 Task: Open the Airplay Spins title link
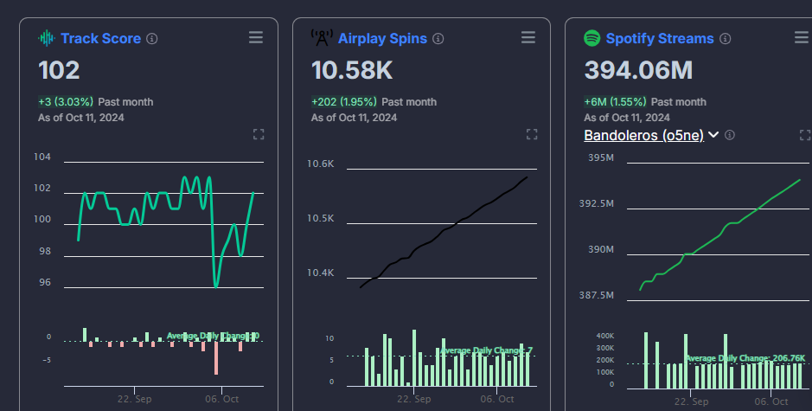[x=382, y=38]
